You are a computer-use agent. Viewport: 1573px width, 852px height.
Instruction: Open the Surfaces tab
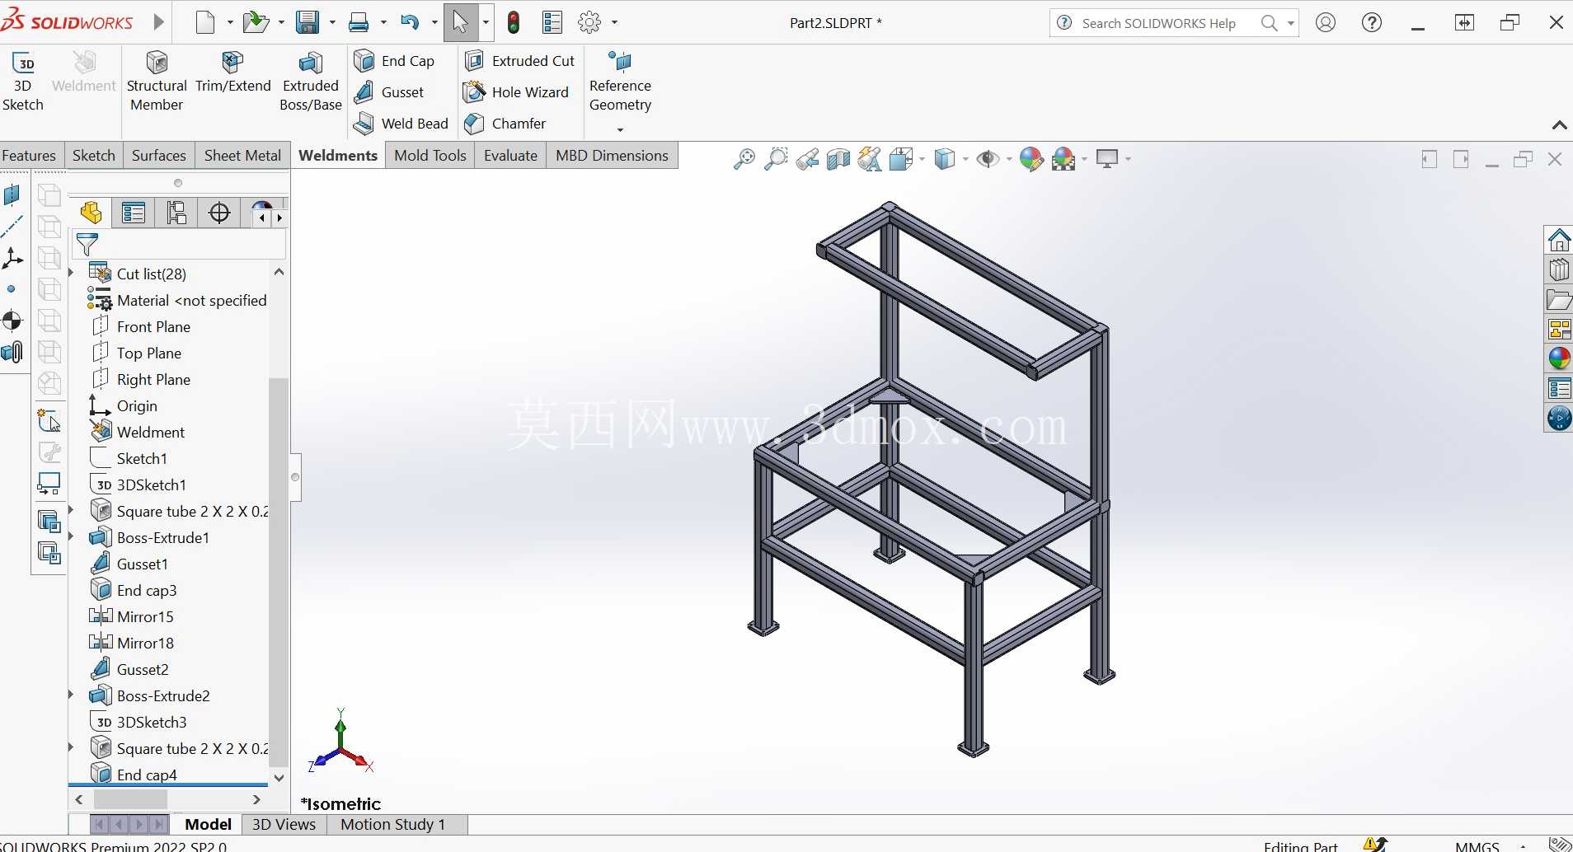tap(159, 156)
